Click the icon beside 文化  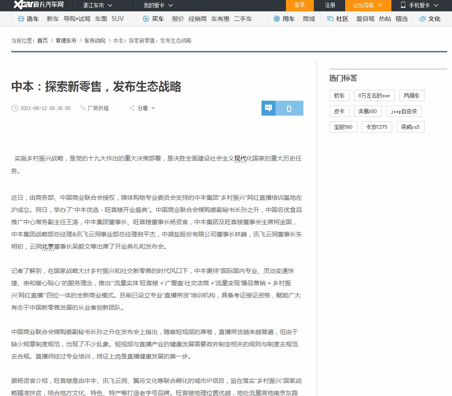coord(423,19)
